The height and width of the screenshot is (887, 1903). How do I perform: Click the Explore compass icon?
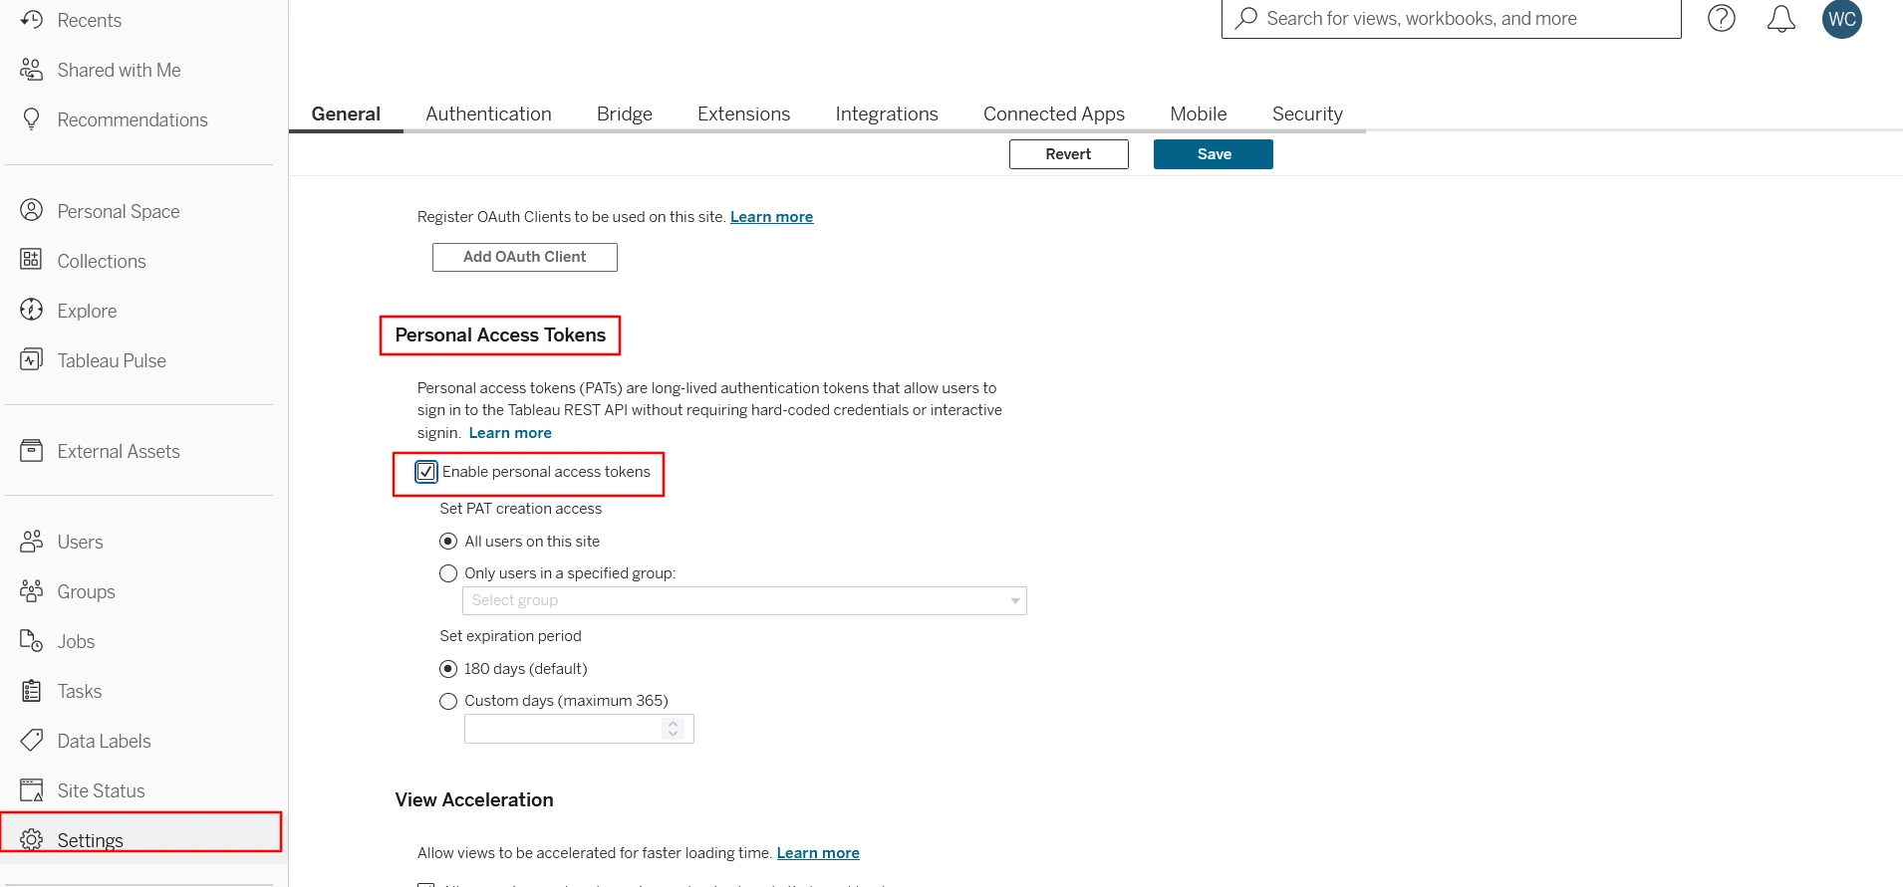(32, 310)
